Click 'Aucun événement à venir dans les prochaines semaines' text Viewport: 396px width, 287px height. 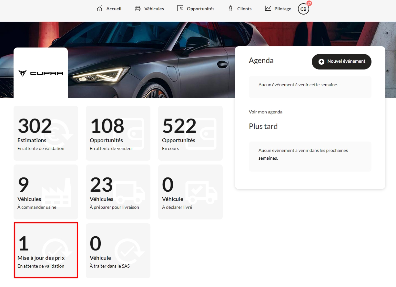tap(303, 154)
